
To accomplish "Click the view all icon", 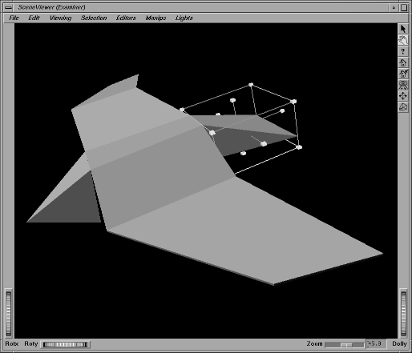I will 403,85.
